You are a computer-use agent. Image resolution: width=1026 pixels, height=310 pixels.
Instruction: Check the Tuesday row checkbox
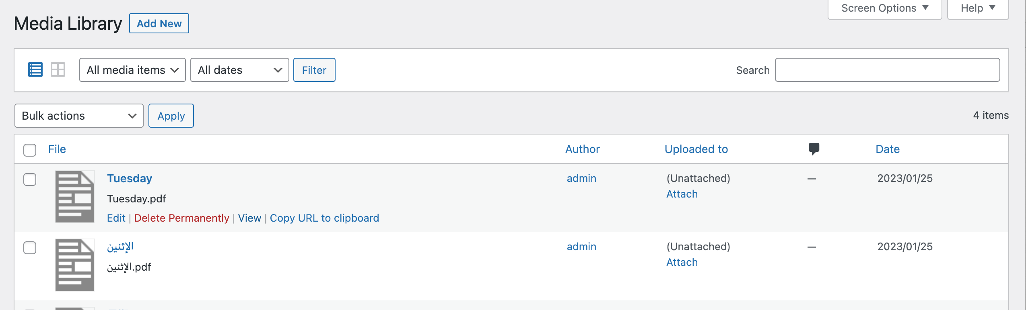pos(30,179)
